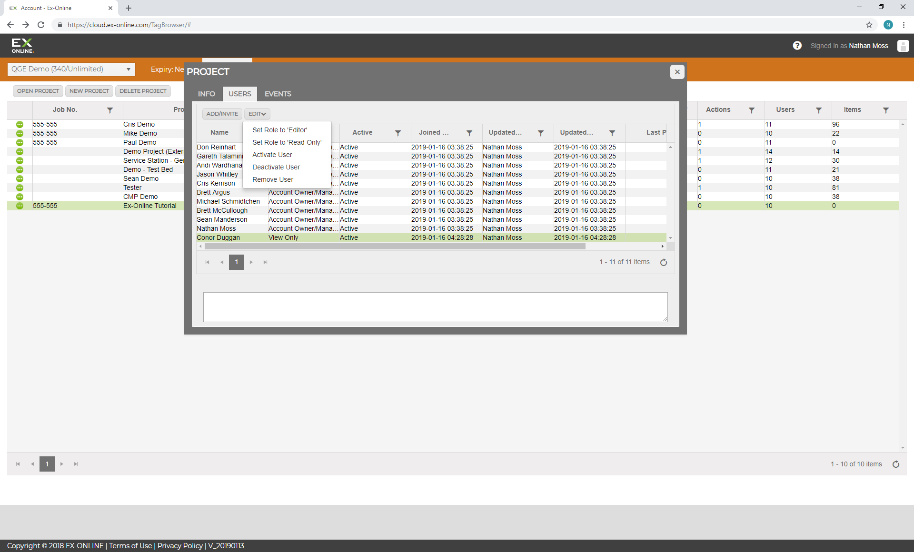914x552 pixels.
Task: Click the users table horizontal scrollbar
Action: (x=395, y=246)
